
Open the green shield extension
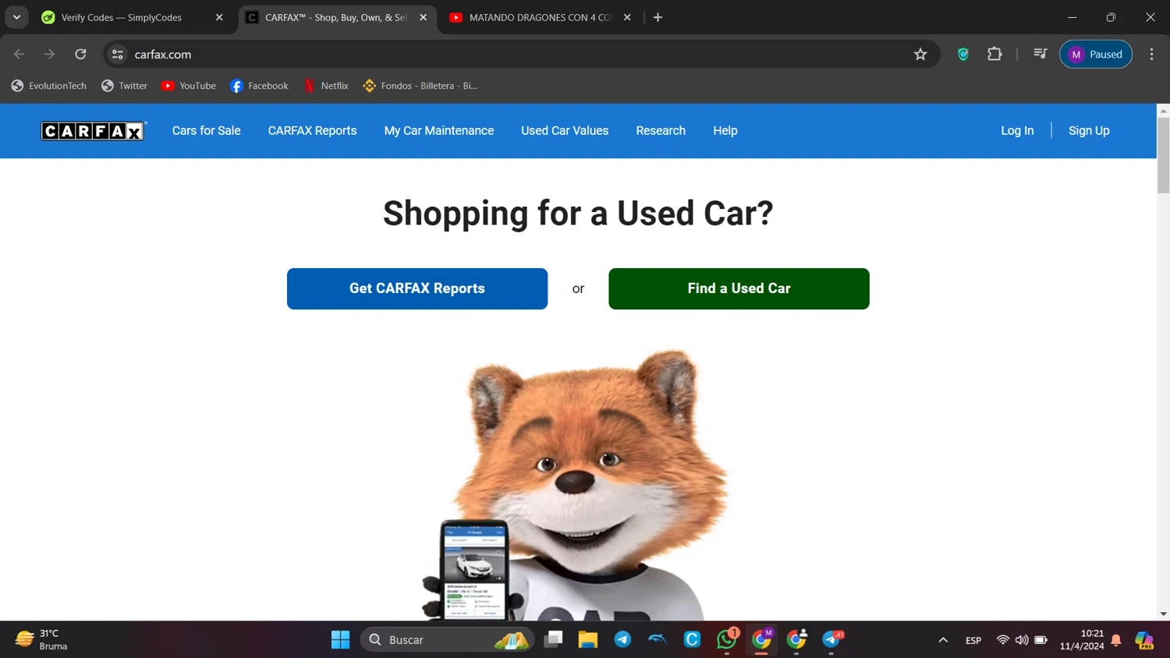(963, 54)
